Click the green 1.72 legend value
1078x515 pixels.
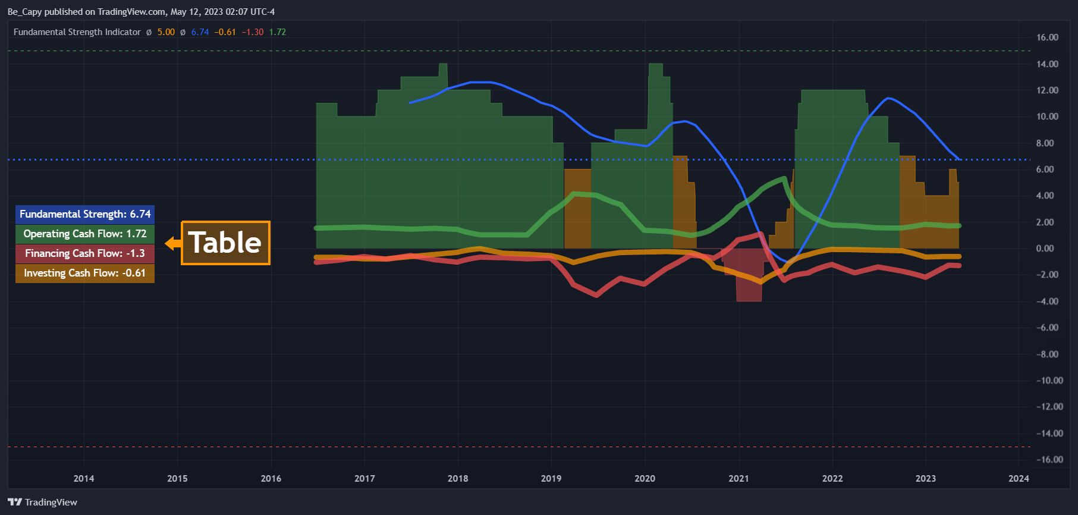(278, 32)
